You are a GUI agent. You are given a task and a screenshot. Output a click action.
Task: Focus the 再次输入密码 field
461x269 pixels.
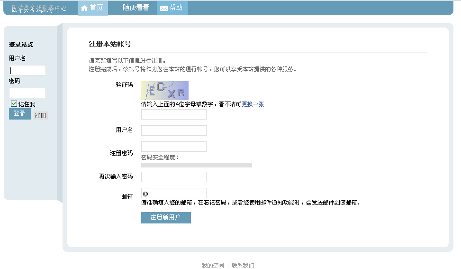pos(174,177)
